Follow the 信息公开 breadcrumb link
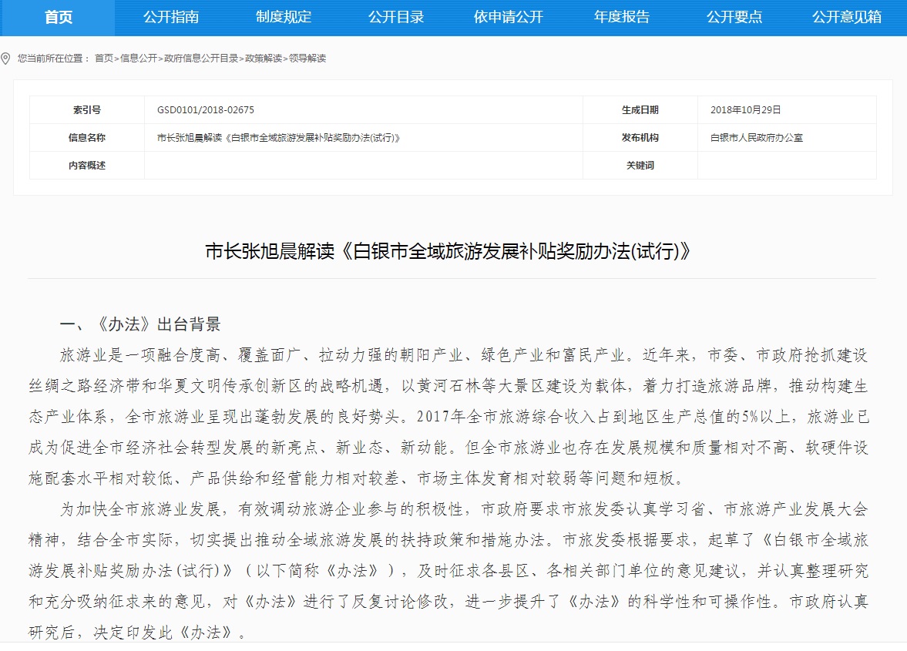 [138, 59]
